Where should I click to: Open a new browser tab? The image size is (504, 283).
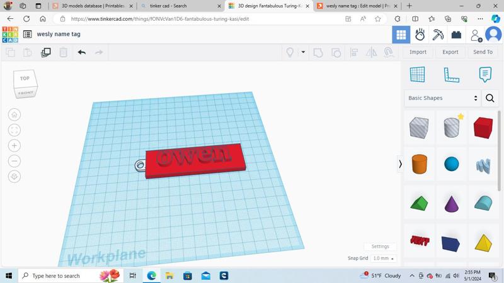point(409,6)
